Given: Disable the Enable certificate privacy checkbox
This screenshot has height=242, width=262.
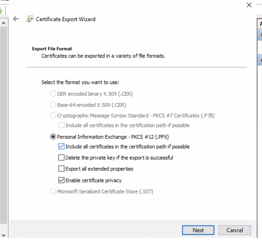Looking at the screenshot, I should click(61, 180).
